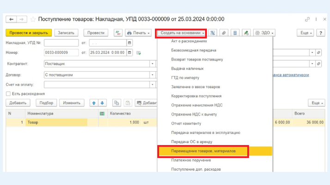
Task: Choose Поступление доп. расходов
Action: pos(215,169)
